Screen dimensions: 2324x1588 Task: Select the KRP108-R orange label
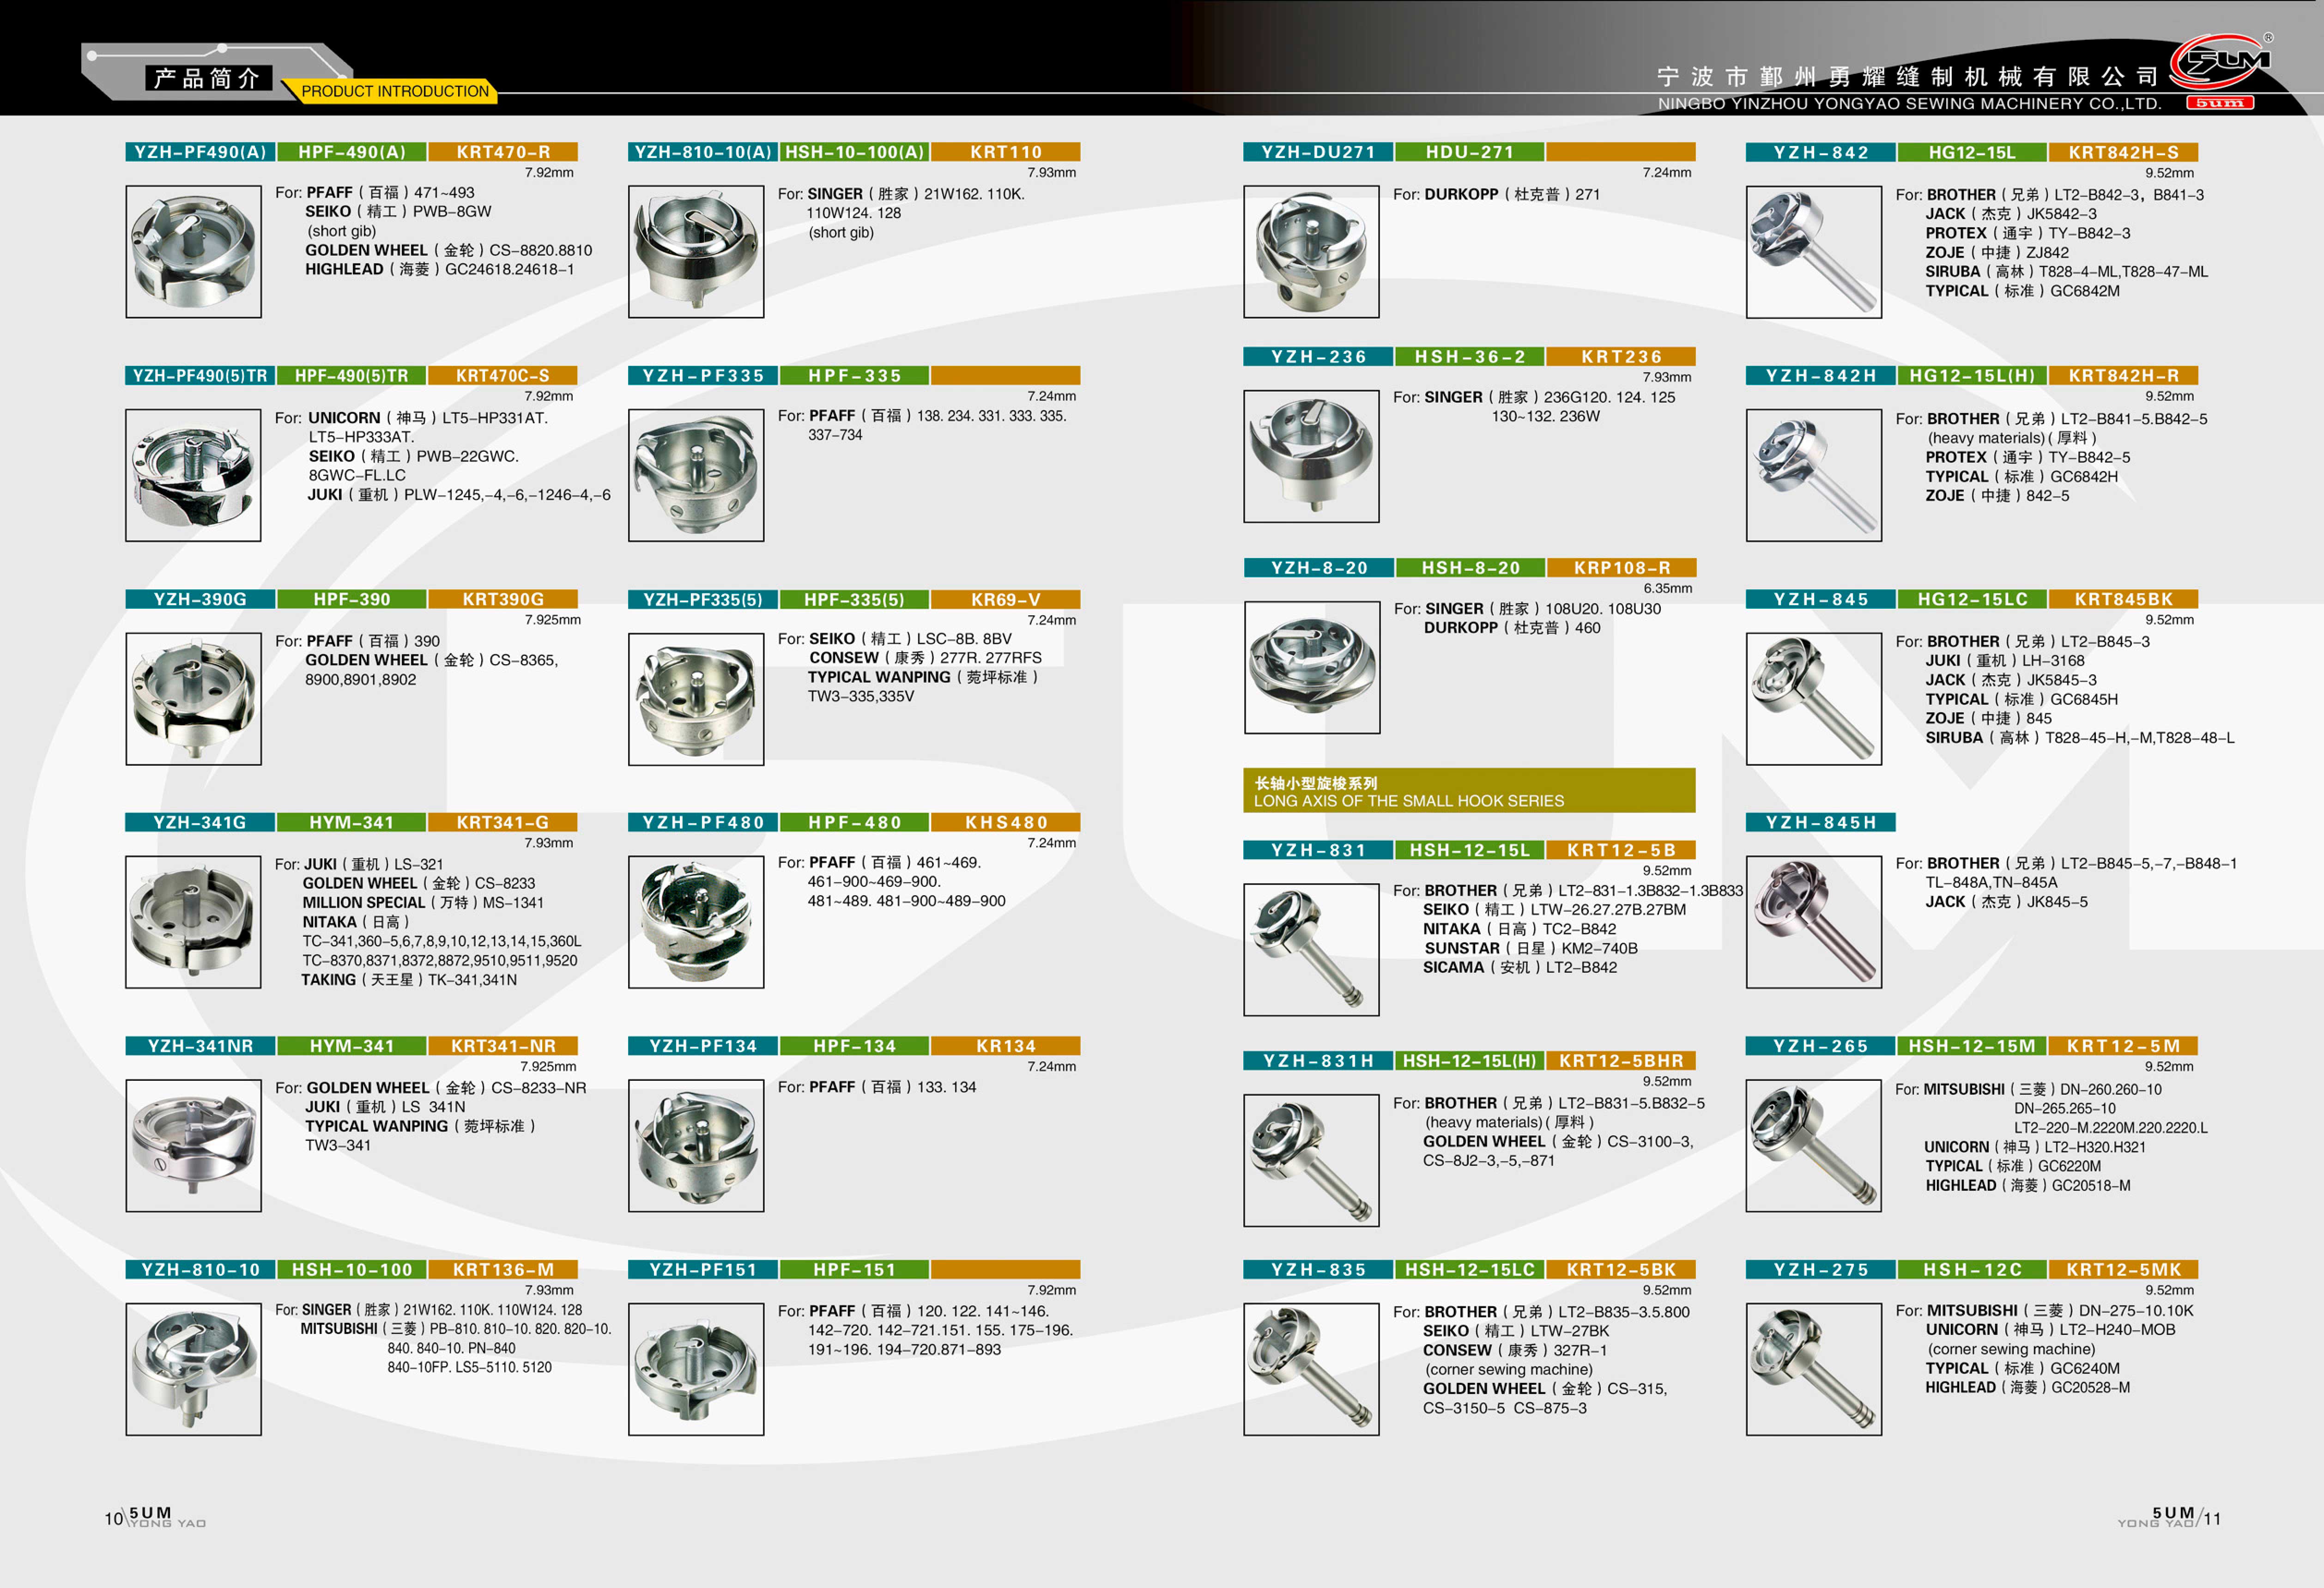(x=1621, y=568)
